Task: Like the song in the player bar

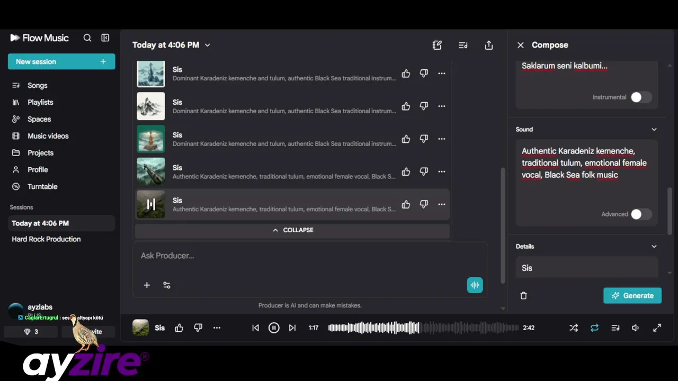Action: click(x=179, y=328)
